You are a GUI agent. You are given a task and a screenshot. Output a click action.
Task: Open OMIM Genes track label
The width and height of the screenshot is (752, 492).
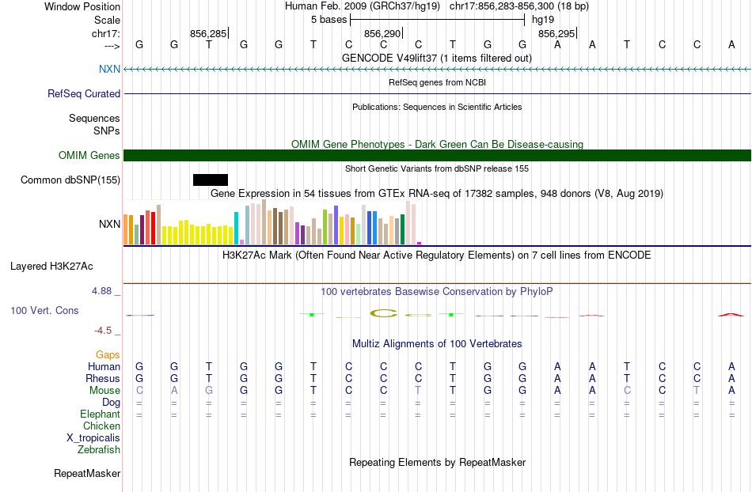(89, 155)
